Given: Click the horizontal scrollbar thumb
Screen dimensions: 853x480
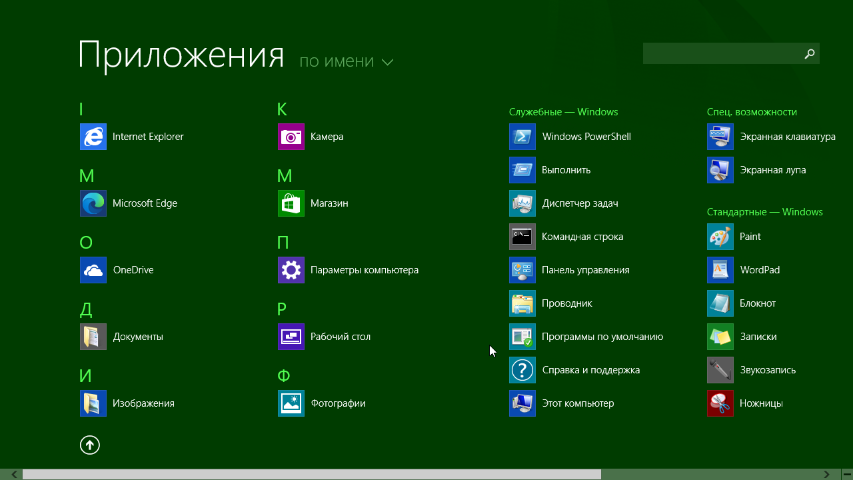Looking at the screenshot, I should [312, 474].
